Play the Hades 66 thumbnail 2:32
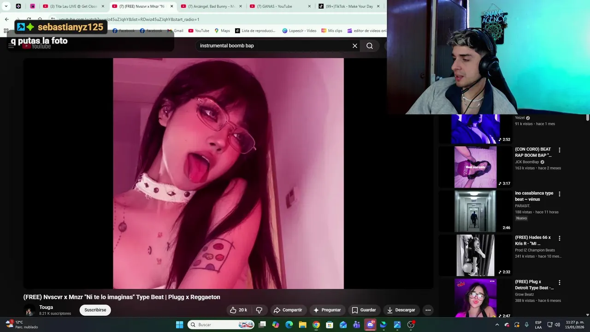The image size is (590, 332). pyautogui.click(x=475, y=255)
